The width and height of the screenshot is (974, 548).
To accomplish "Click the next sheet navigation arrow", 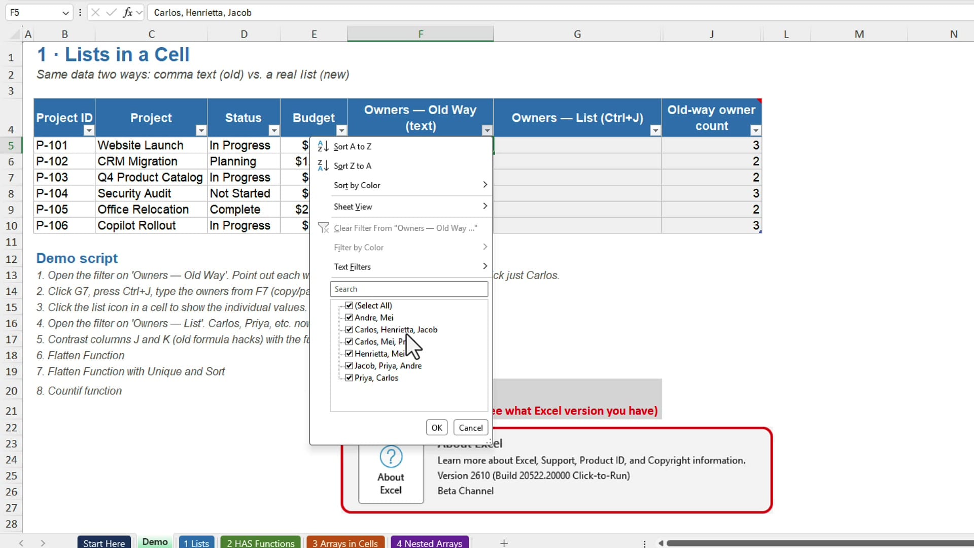I will pos(43,543).
